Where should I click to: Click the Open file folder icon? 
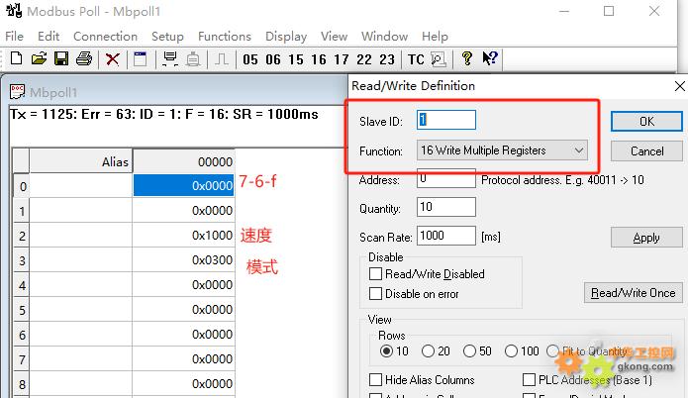(39, 58)
